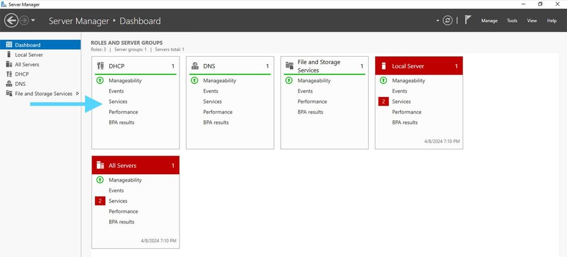This screenshot has width=567, height=257.
Task: Open BPA results in Local Server tile
Action: click(405, 123)
